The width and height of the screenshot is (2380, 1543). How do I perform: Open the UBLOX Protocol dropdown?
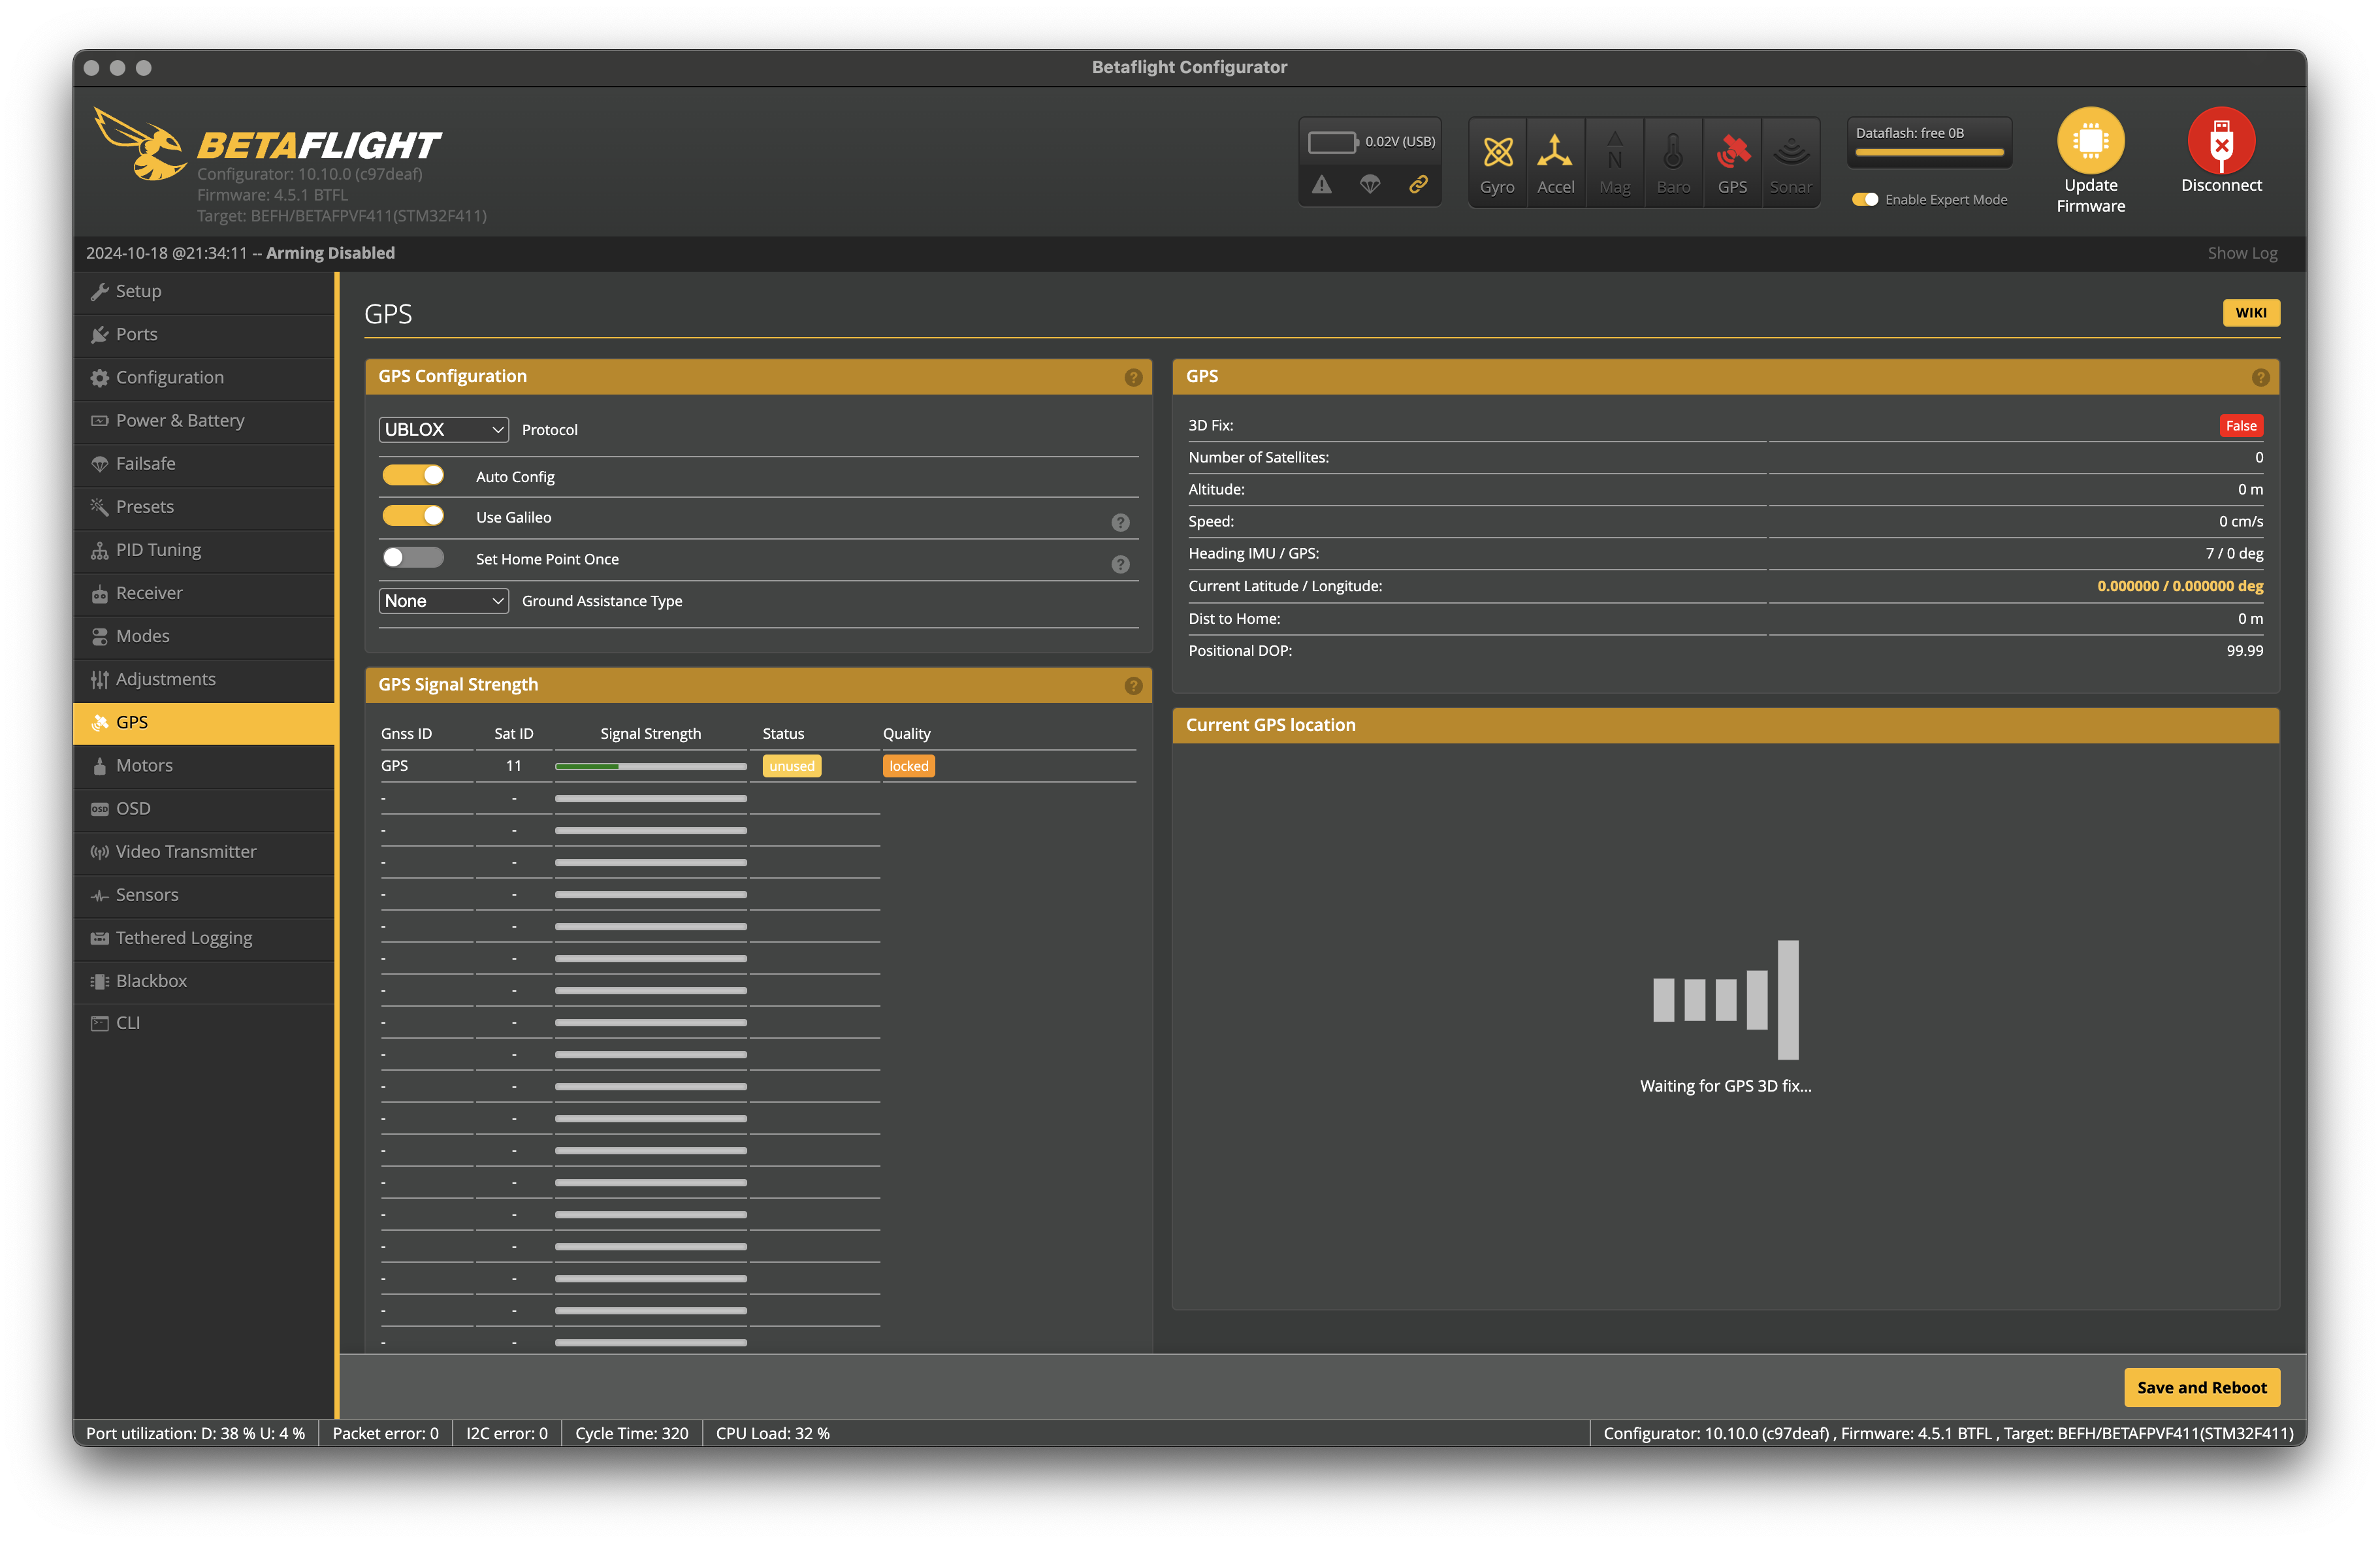point(443,429)
